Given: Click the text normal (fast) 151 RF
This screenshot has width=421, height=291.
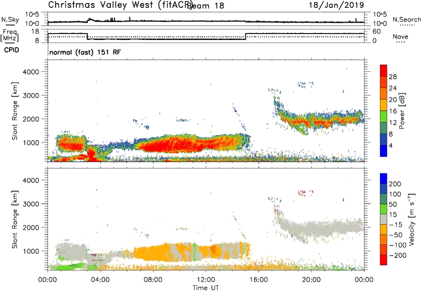Looking at the screenshot, I should pyautogui.click(x=85, y=52).
